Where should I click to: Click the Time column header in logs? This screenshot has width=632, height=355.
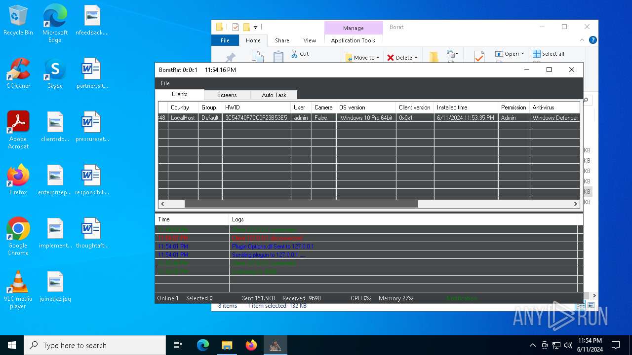click(192, 219)
